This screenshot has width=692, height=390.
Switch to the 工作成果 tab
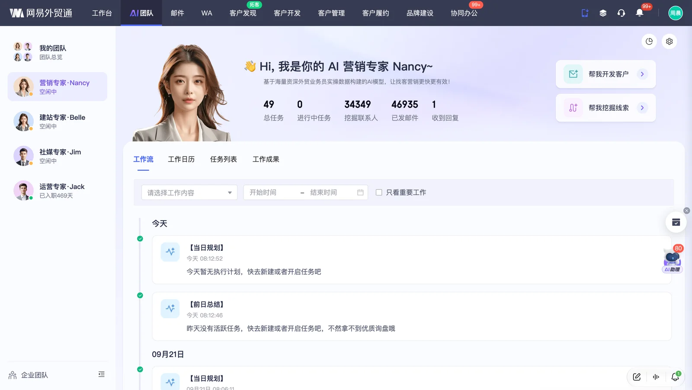266,159
